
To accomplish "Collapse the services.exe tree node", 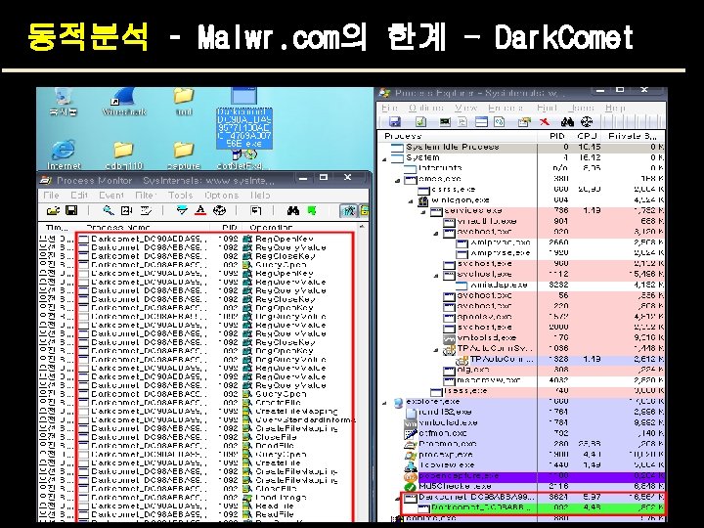I will pos(423,212).
